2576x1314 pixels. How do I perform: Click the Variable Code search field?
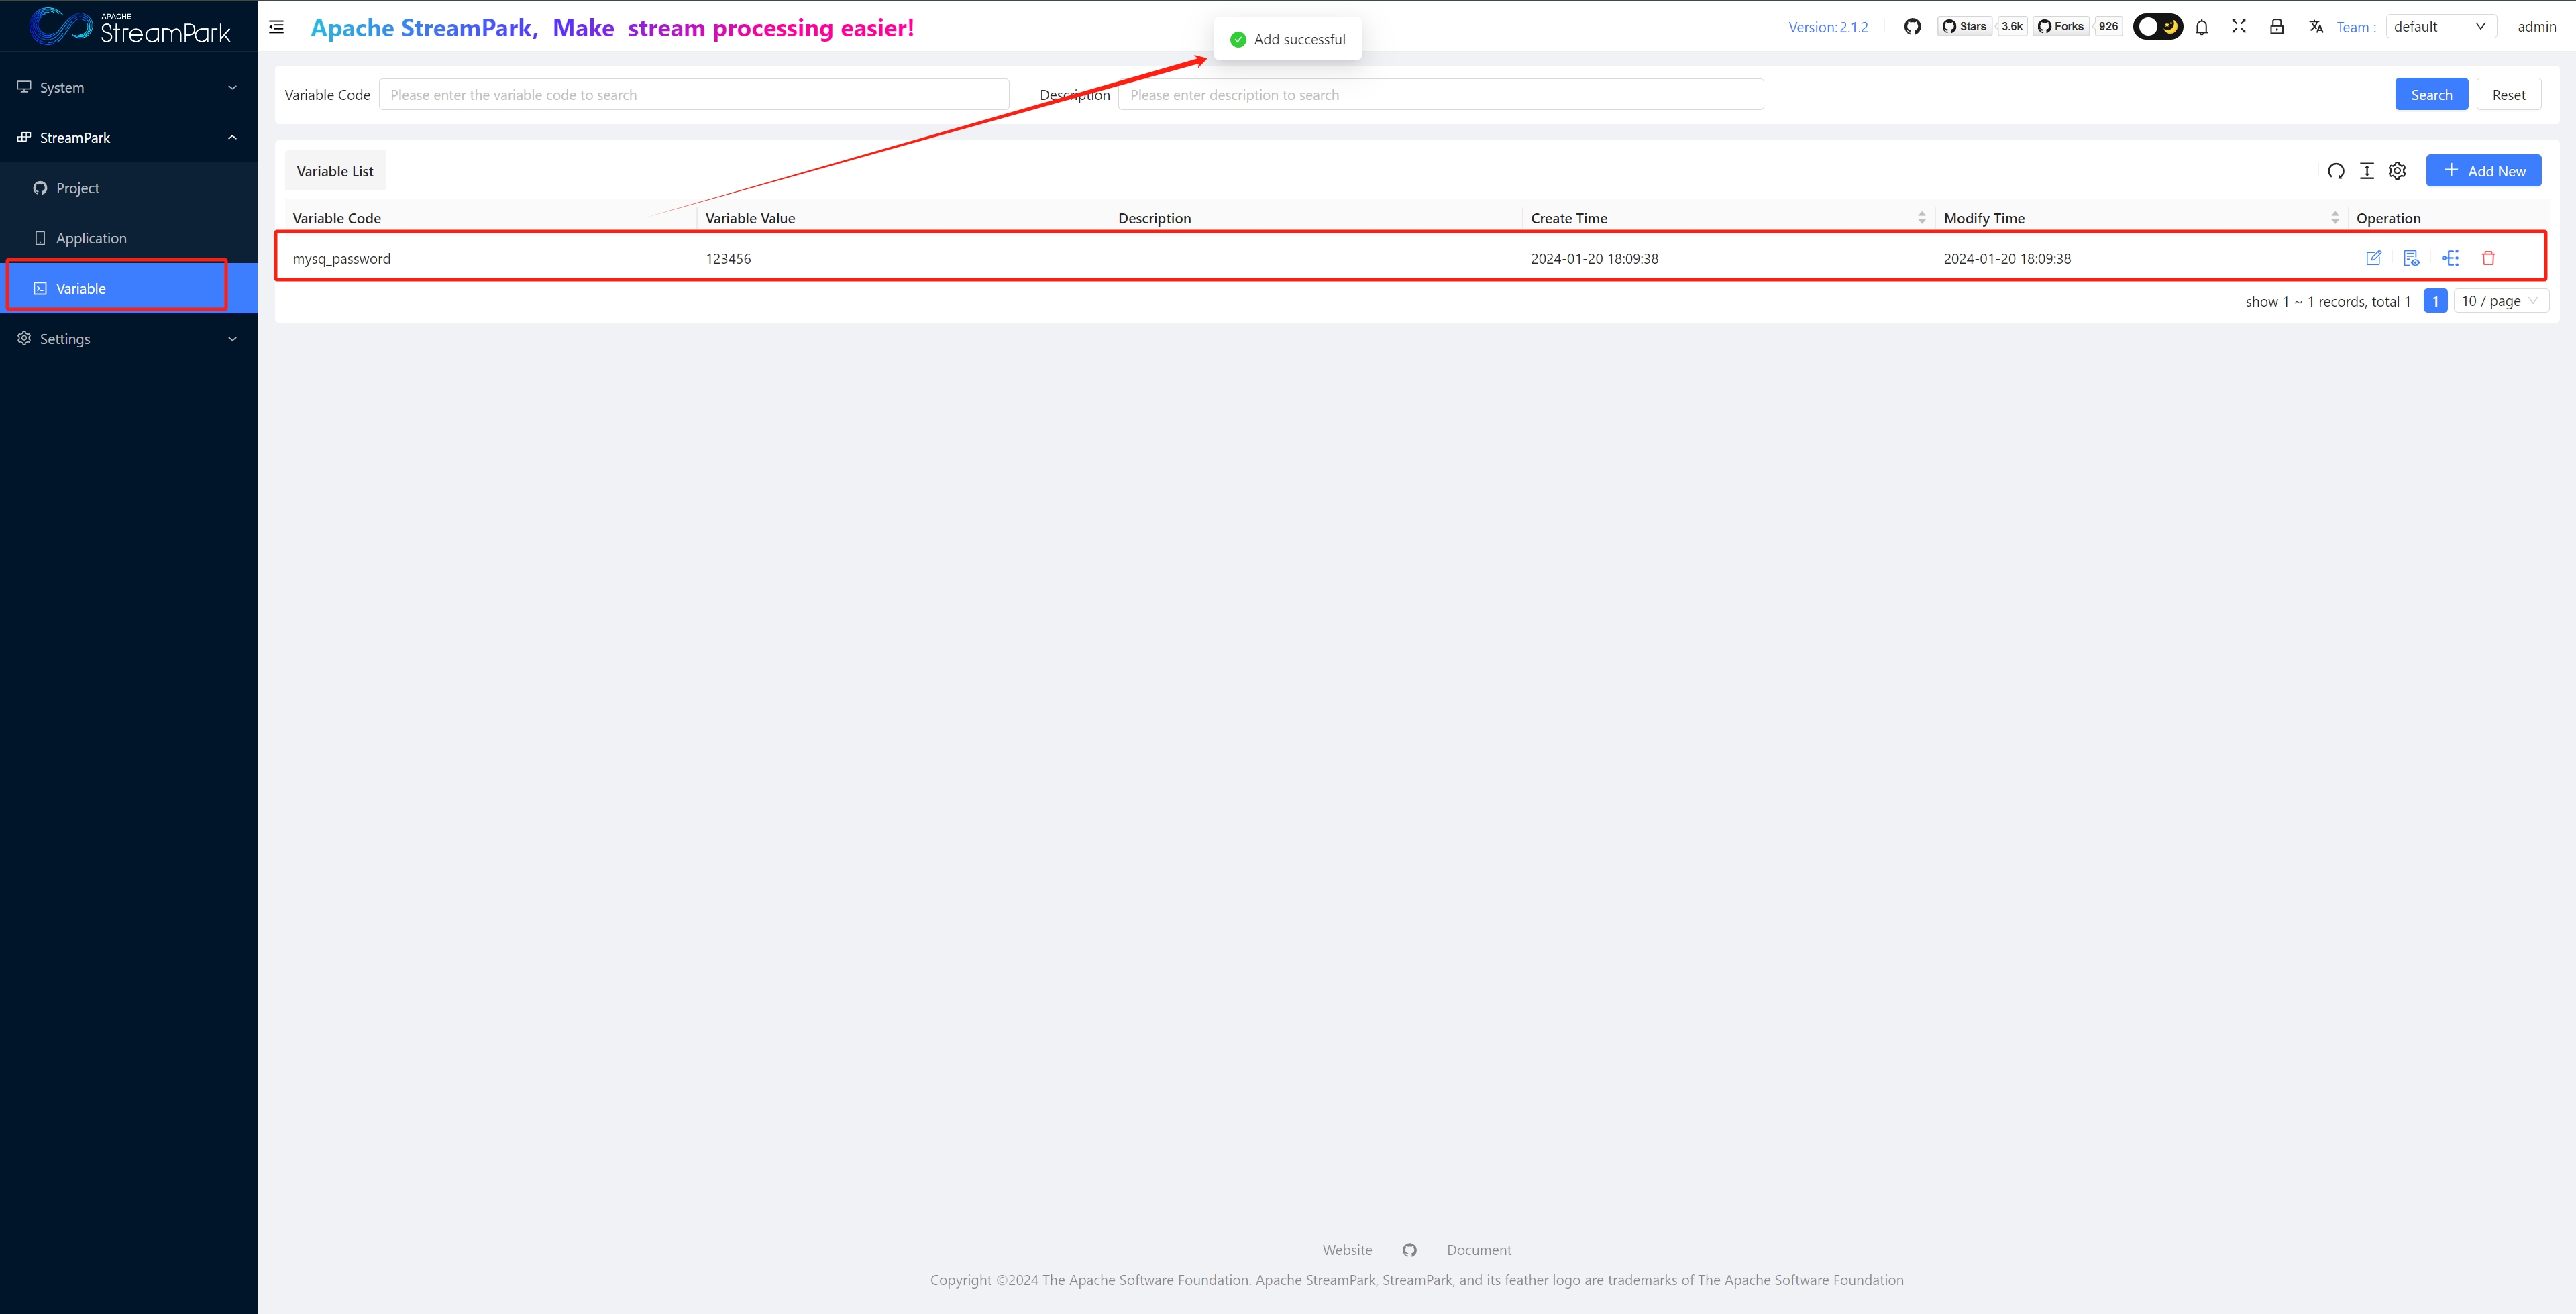693,95
